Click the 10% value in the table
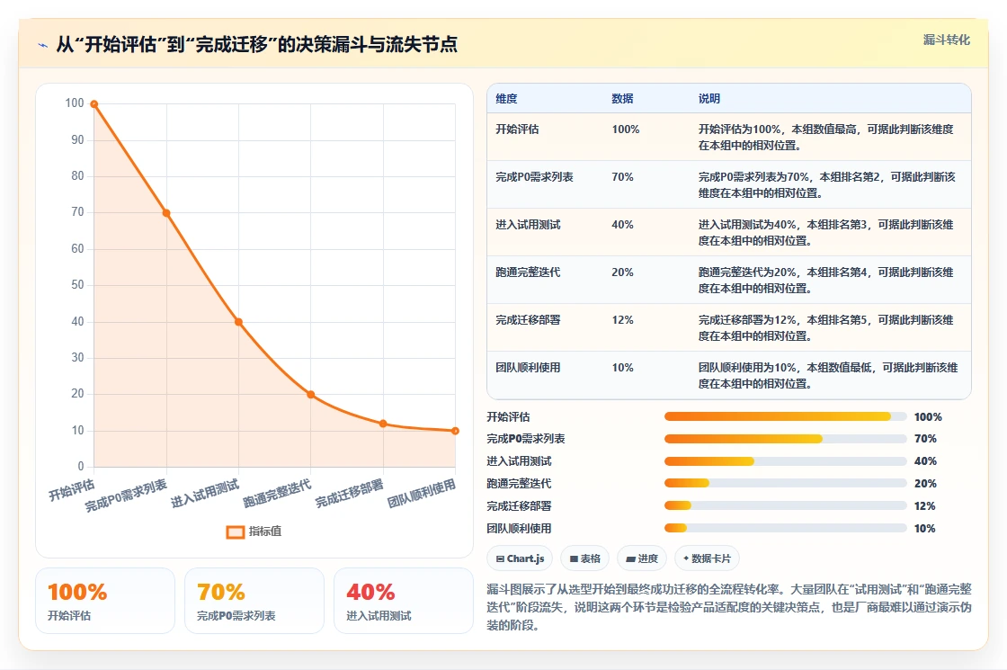 [x=622, y=368]
